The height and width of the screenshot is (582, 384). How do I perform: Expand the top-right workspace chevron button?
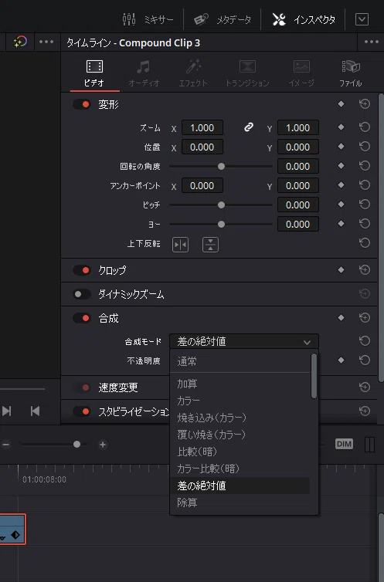tap(362, 19)
